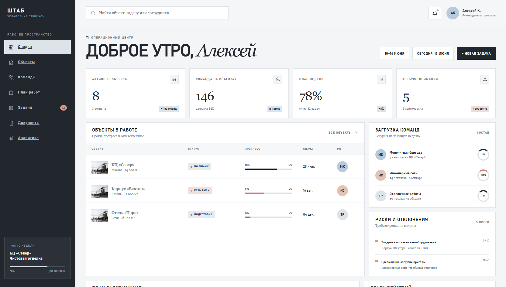Click the Объекты building icon in sidebar

(x=11, y=62)
